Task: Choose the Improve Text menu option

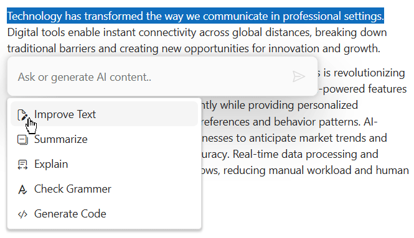Action: (104, 114)
